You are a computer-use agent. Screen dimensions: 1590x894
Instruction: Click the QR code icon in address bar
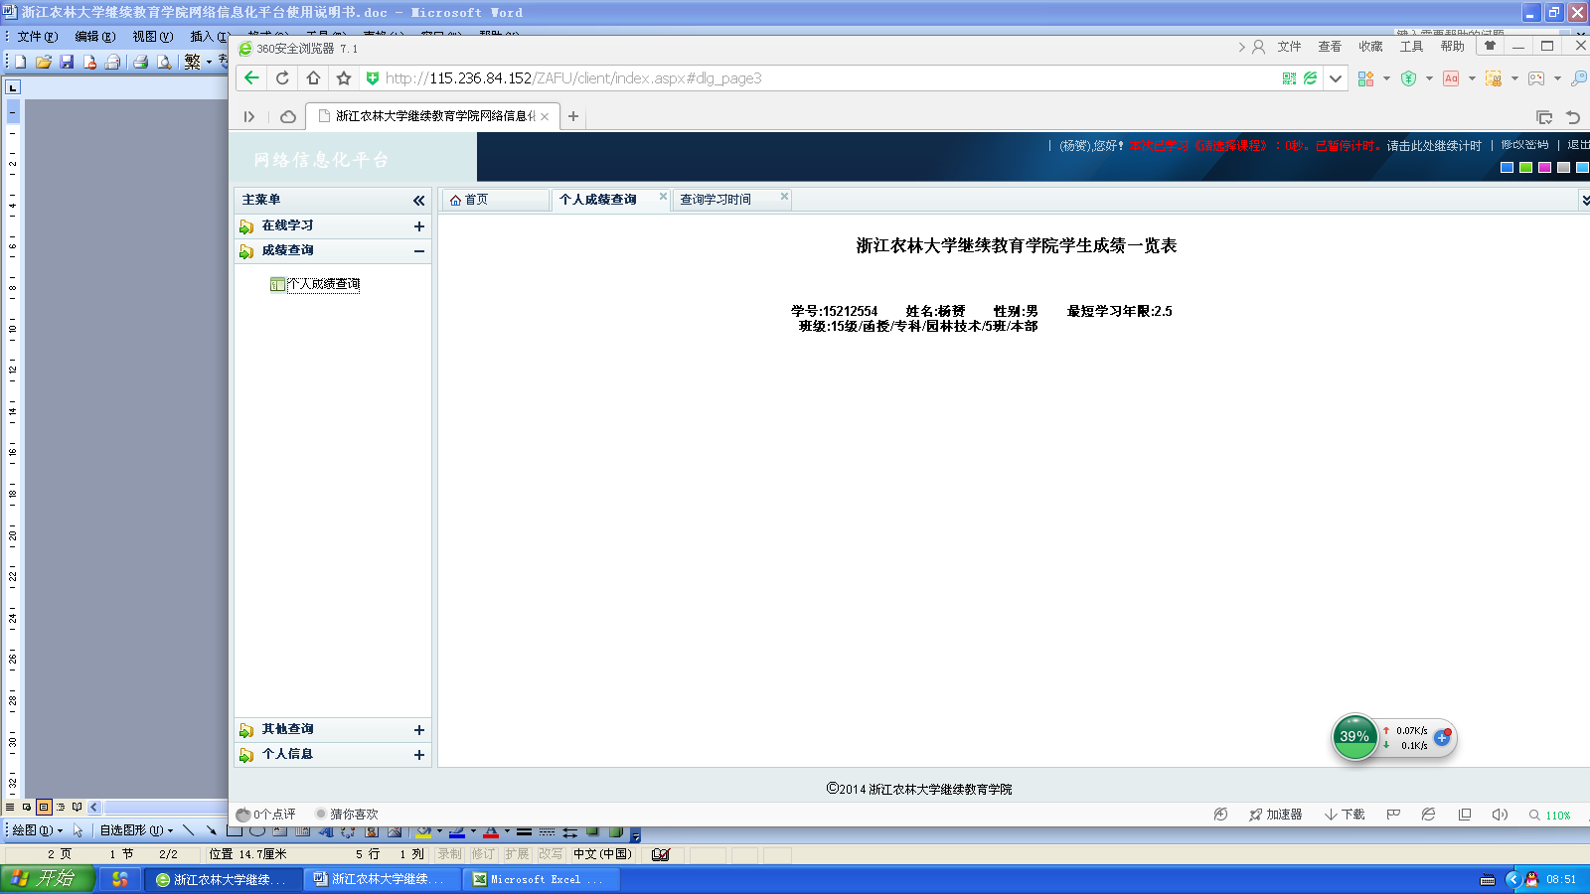tap(1289, 78)
